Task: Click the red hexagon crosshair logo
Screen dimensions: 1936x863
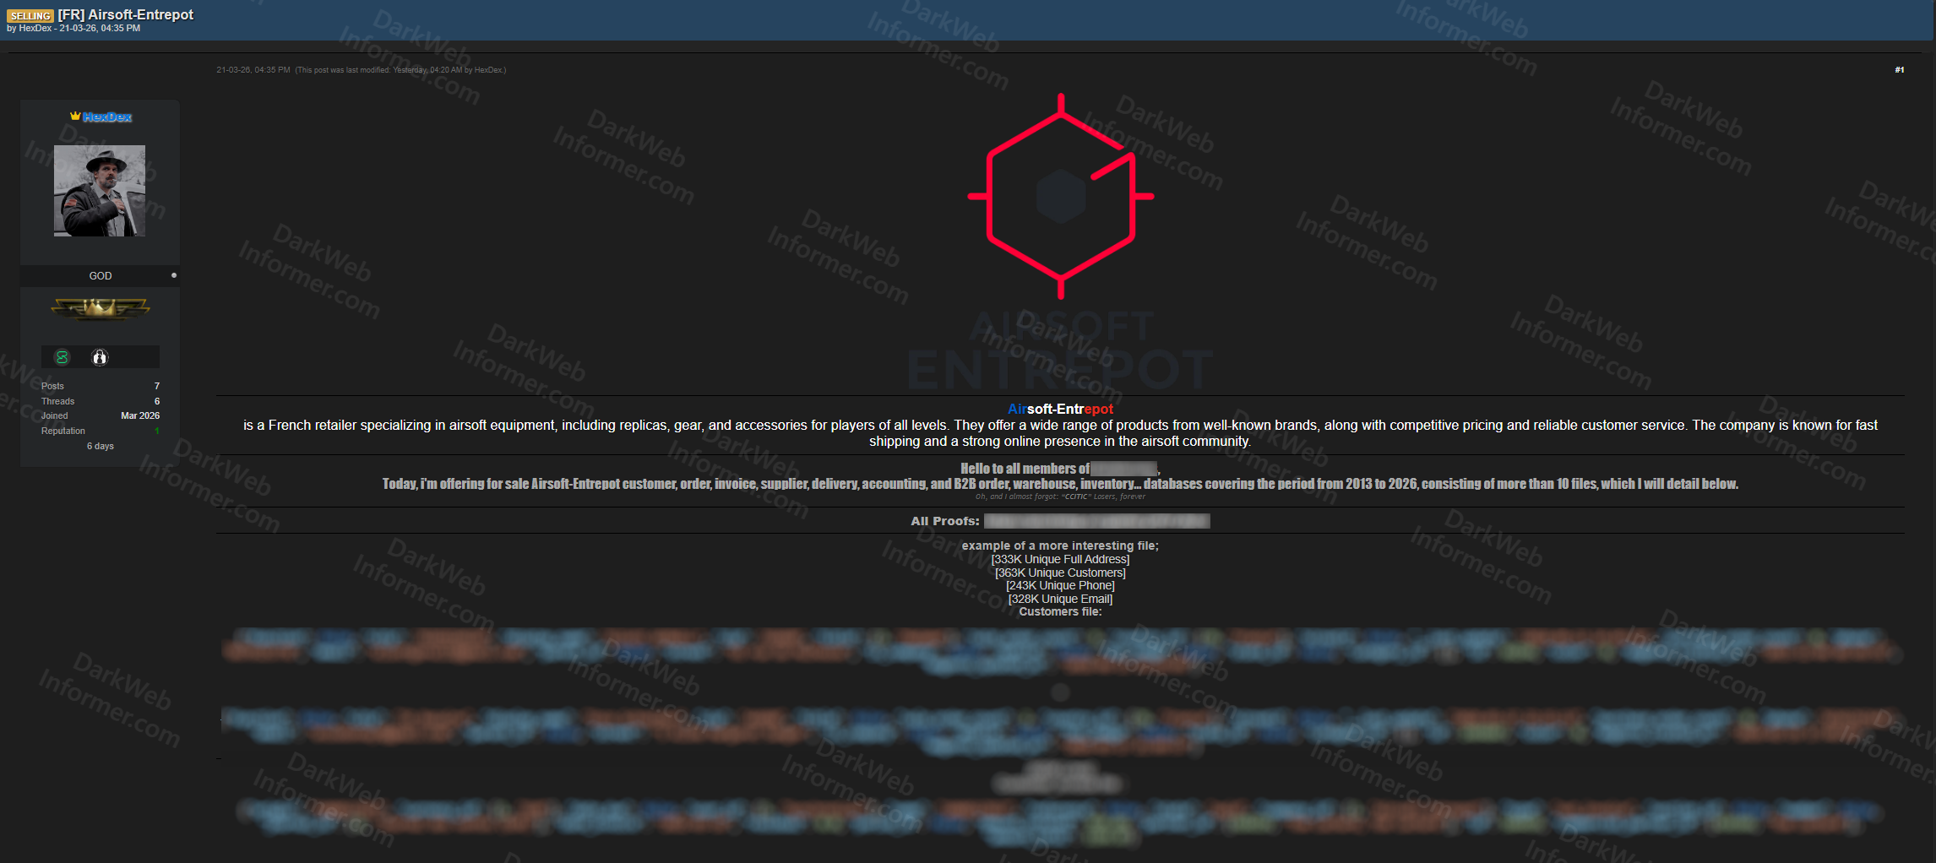Action: [1060, 196]
